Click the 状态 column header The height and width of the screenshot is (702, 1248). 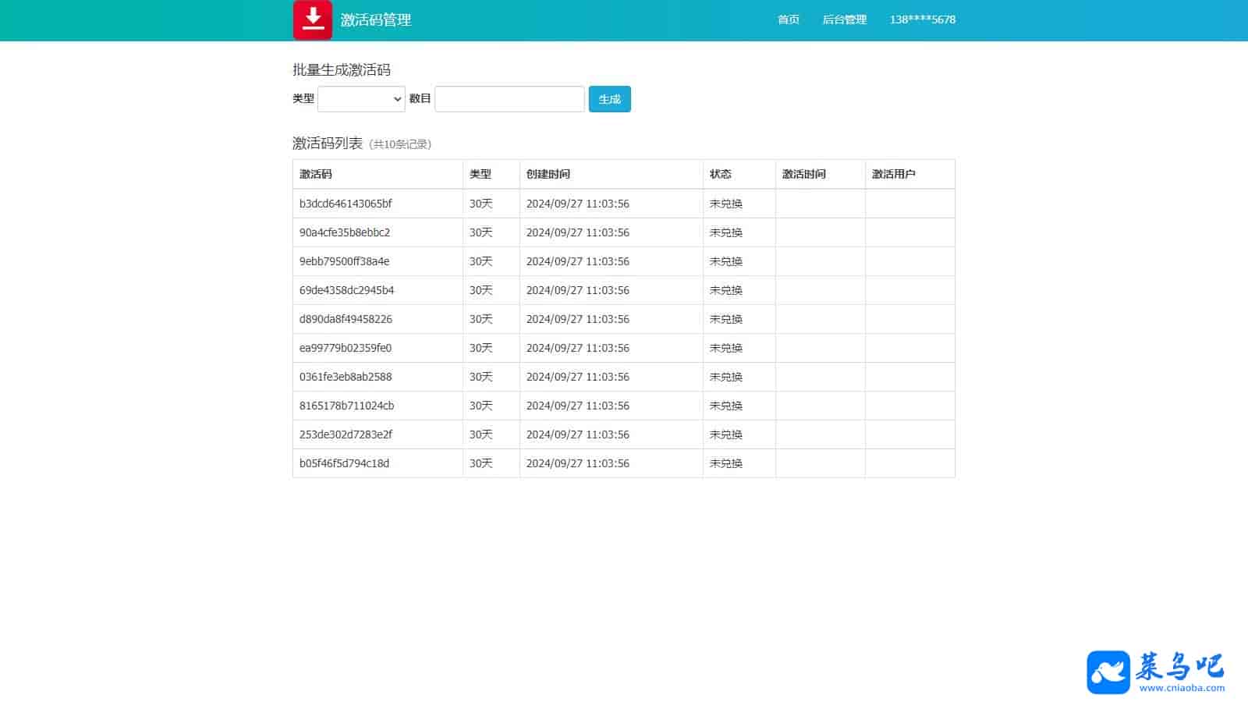(721, 174)
